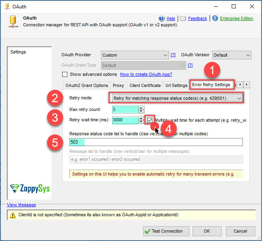Click the Feedback envelope icon
This screenshot has width=262, height=241.
coord(183,18)
